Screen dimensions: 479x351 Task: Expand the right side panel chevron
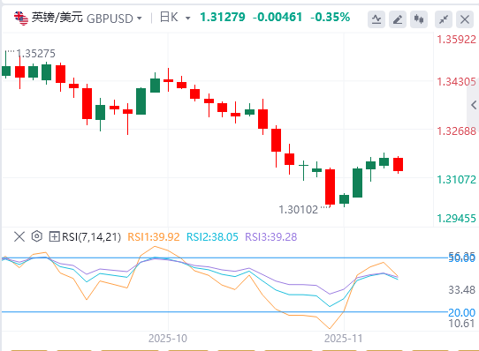click(473, 105)
